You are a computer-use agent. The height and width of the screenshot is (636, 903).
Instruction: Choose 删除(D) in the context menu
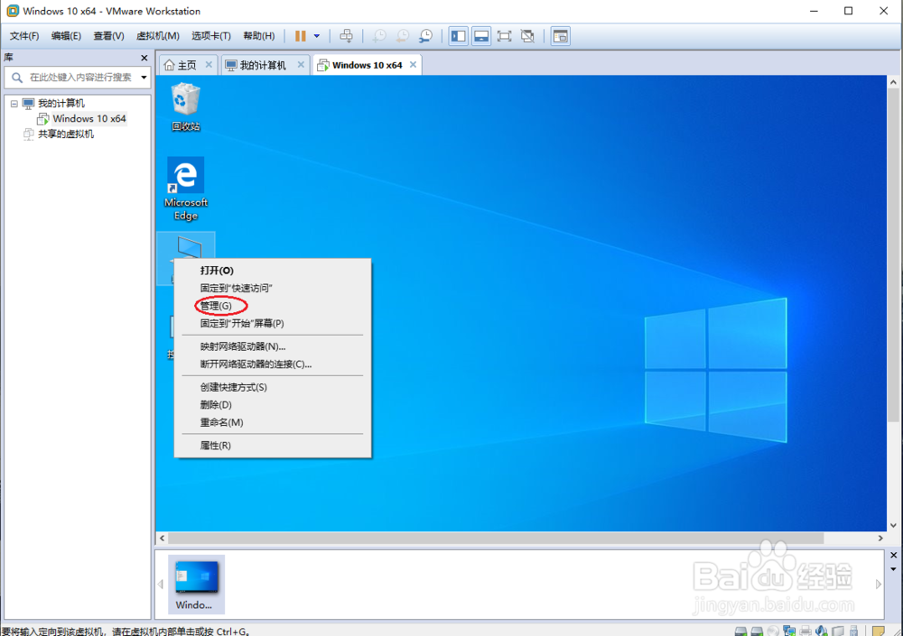point(216,405)
